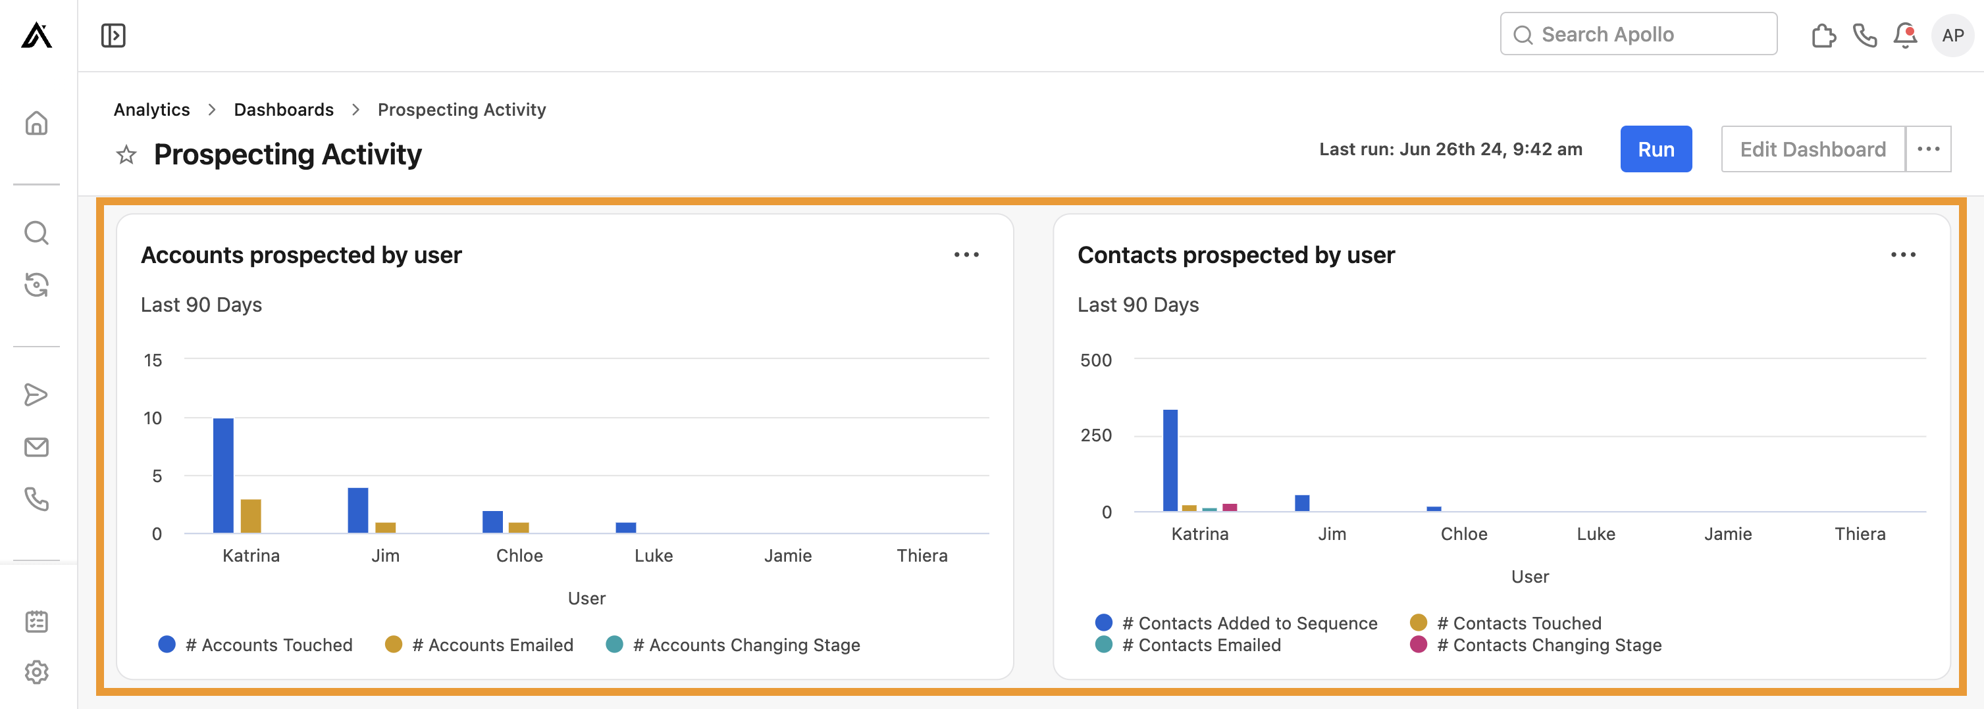Click Thiera label in Accounts chart
Viewport: 1984px width, 709px height.
point(922,556)
